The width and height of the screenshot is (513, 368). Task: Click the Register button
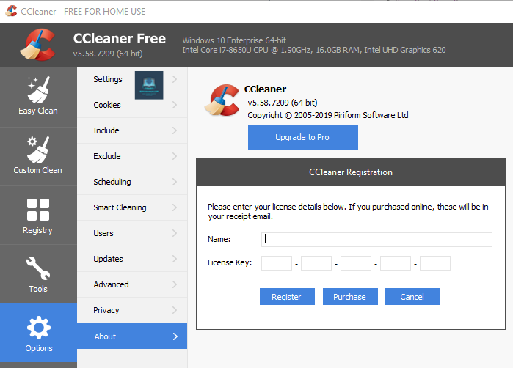tap(287, 297)
